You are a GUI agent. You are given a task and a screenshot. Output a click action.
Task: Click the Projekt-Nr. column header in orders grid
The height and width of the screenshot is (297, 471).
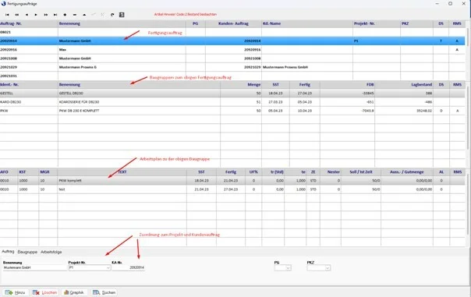[x=377, y=23]
